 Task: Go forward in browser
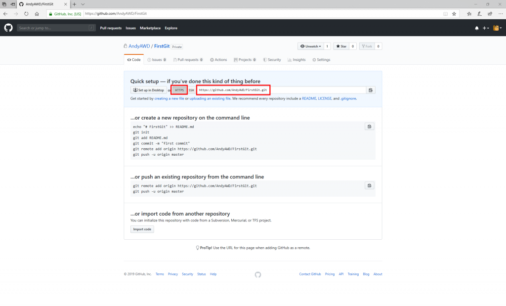coord(16,14)
